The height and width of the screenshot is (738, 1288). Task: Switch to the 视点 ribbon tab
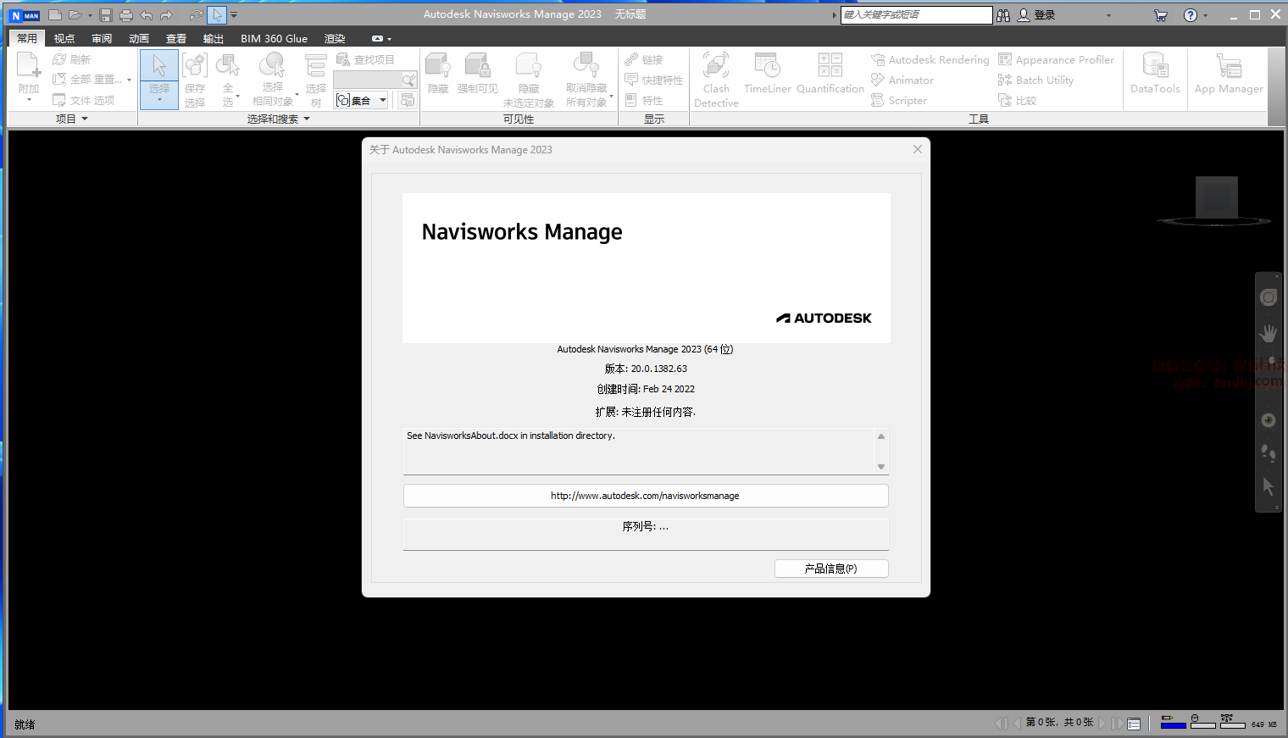tap(64, 39)
